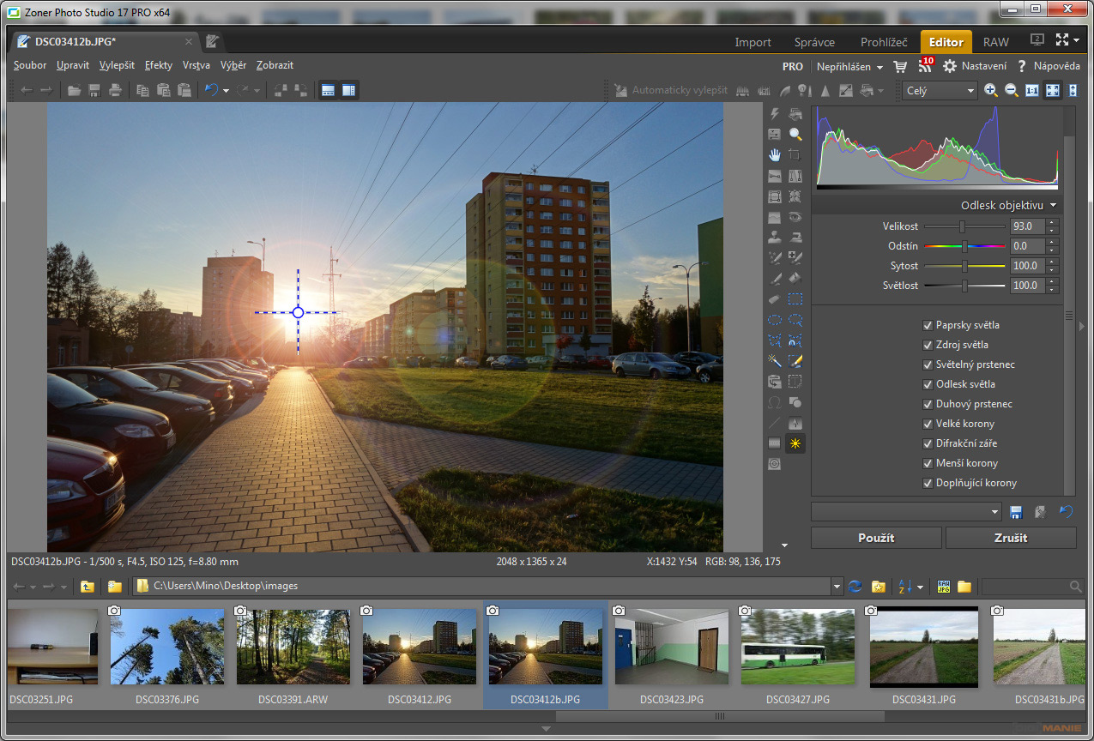Select the Lens Flare sun tool
This screenshot has width=1094, height=741.
coord(795,443)
